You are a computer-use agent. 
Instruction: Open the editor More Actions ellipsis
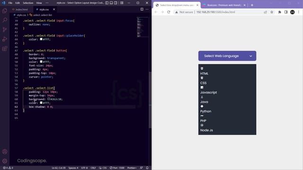pos(147,9)
